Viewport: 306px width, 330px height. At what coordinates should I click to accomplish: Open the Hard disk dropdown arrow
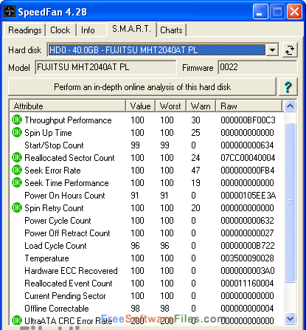[272, 50]
